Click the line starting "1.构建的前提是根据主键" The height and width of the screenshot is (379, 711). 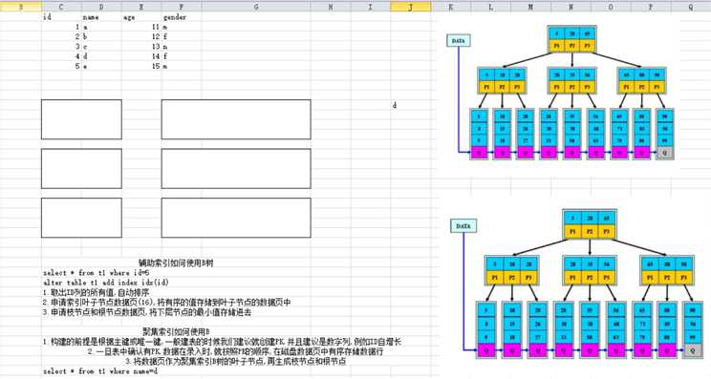tap(222, 342)
